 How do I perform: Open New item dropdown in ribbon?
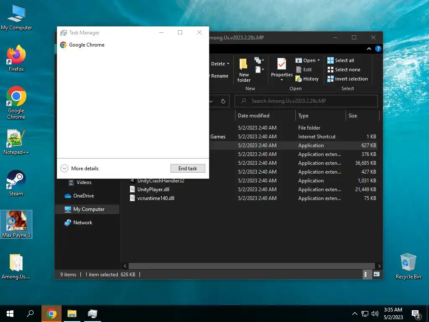[x=259, y=60]
